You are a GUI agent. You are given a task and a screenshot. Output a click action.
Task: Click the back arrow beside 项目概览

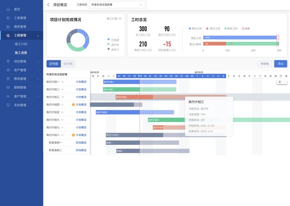pos(48,5)
